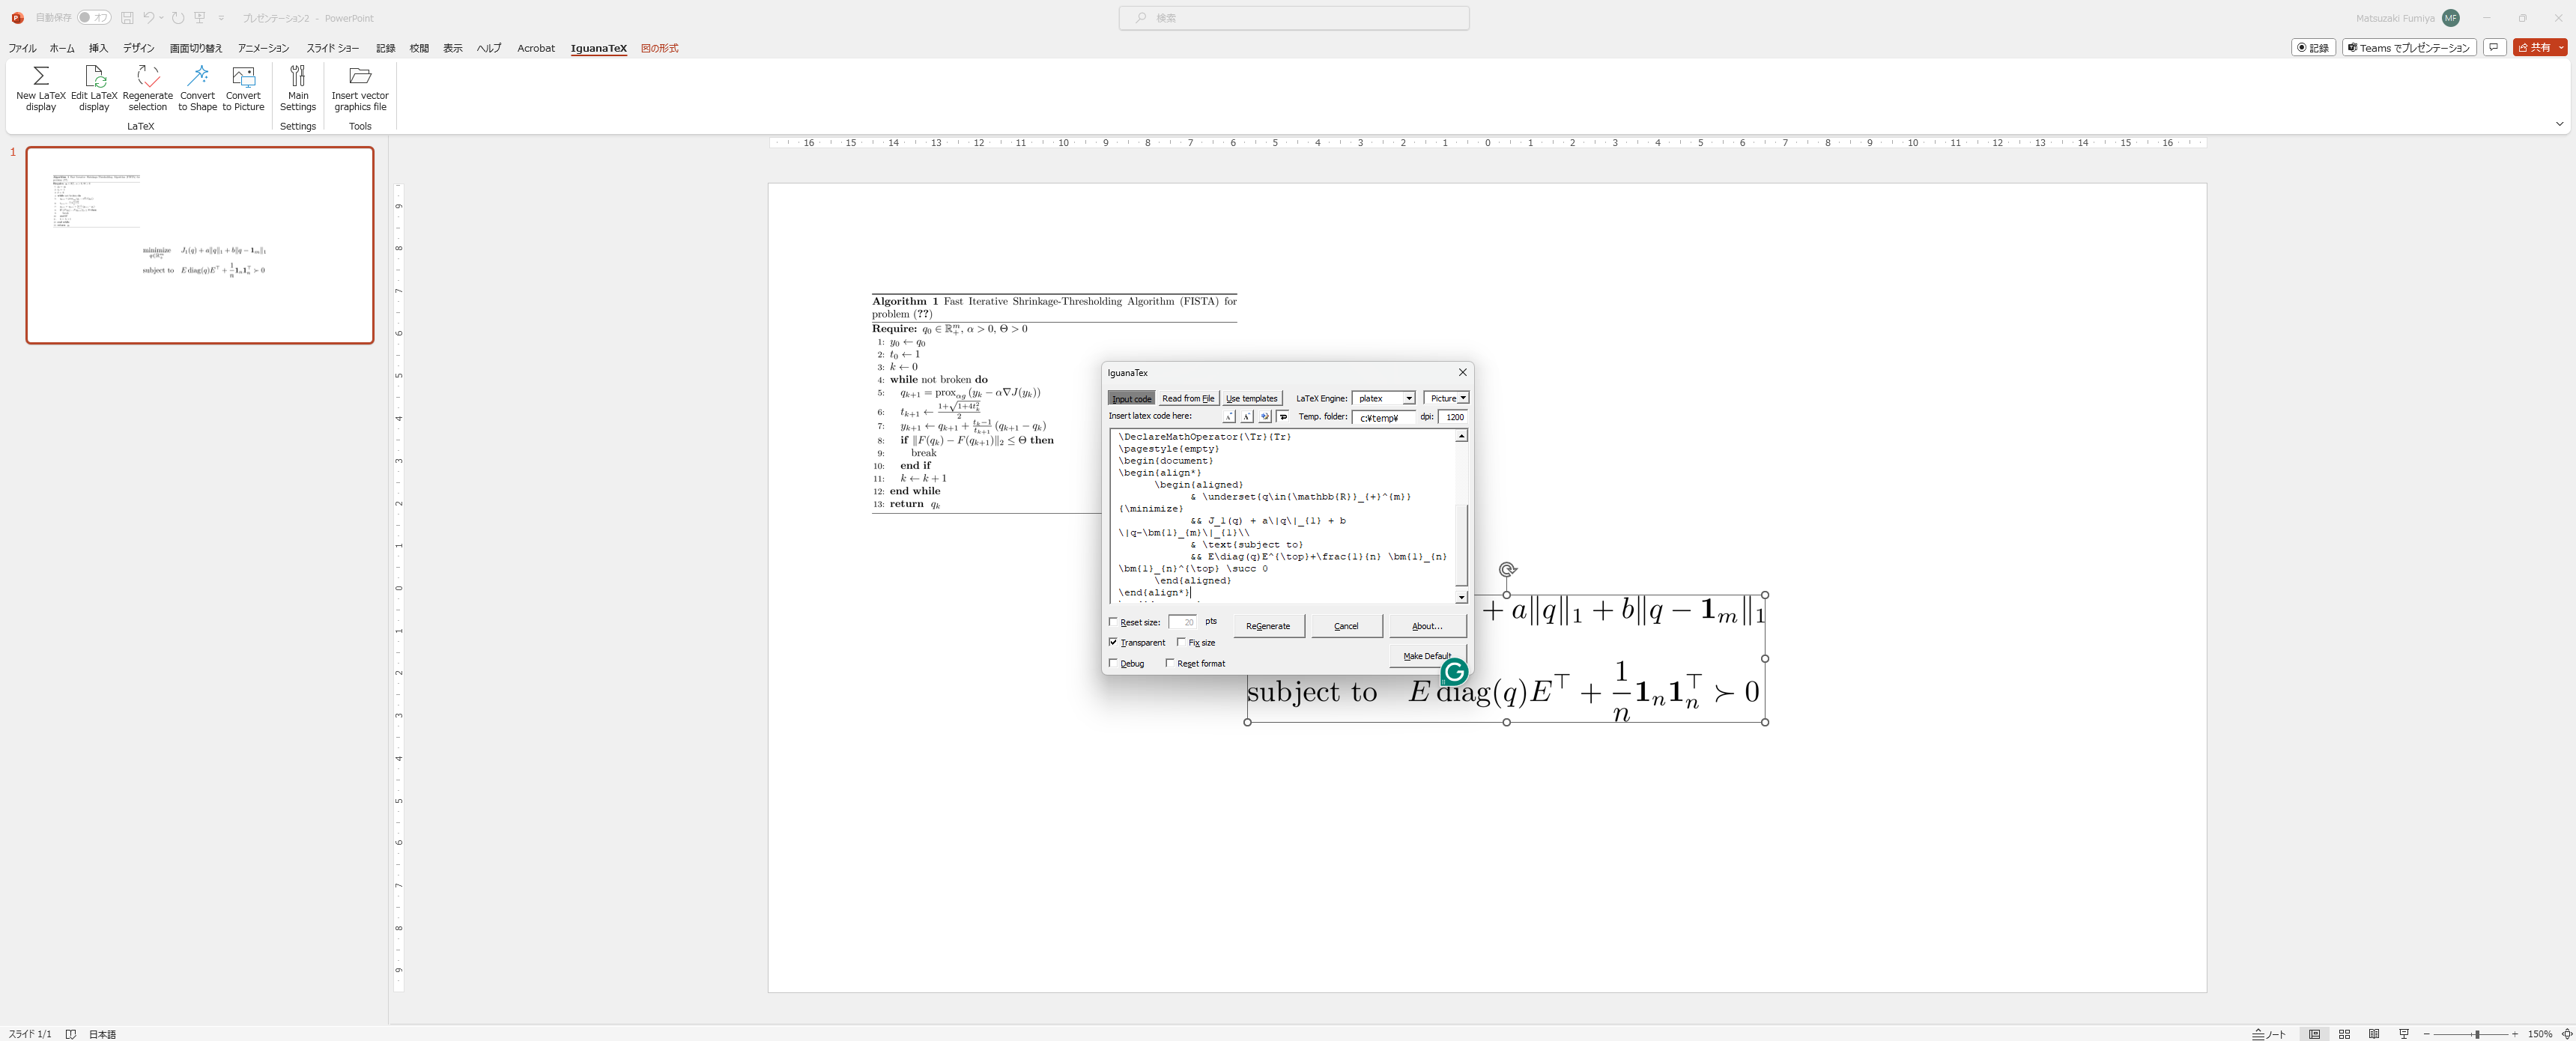Disable the Transparent option
Image resolution: width=2576 pixels, height=1041 pixels.
1114,642
